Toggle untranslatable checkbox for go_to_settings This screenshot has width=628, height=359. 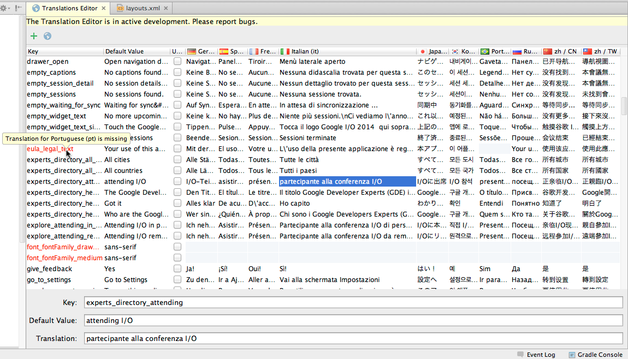coord(177,279)
